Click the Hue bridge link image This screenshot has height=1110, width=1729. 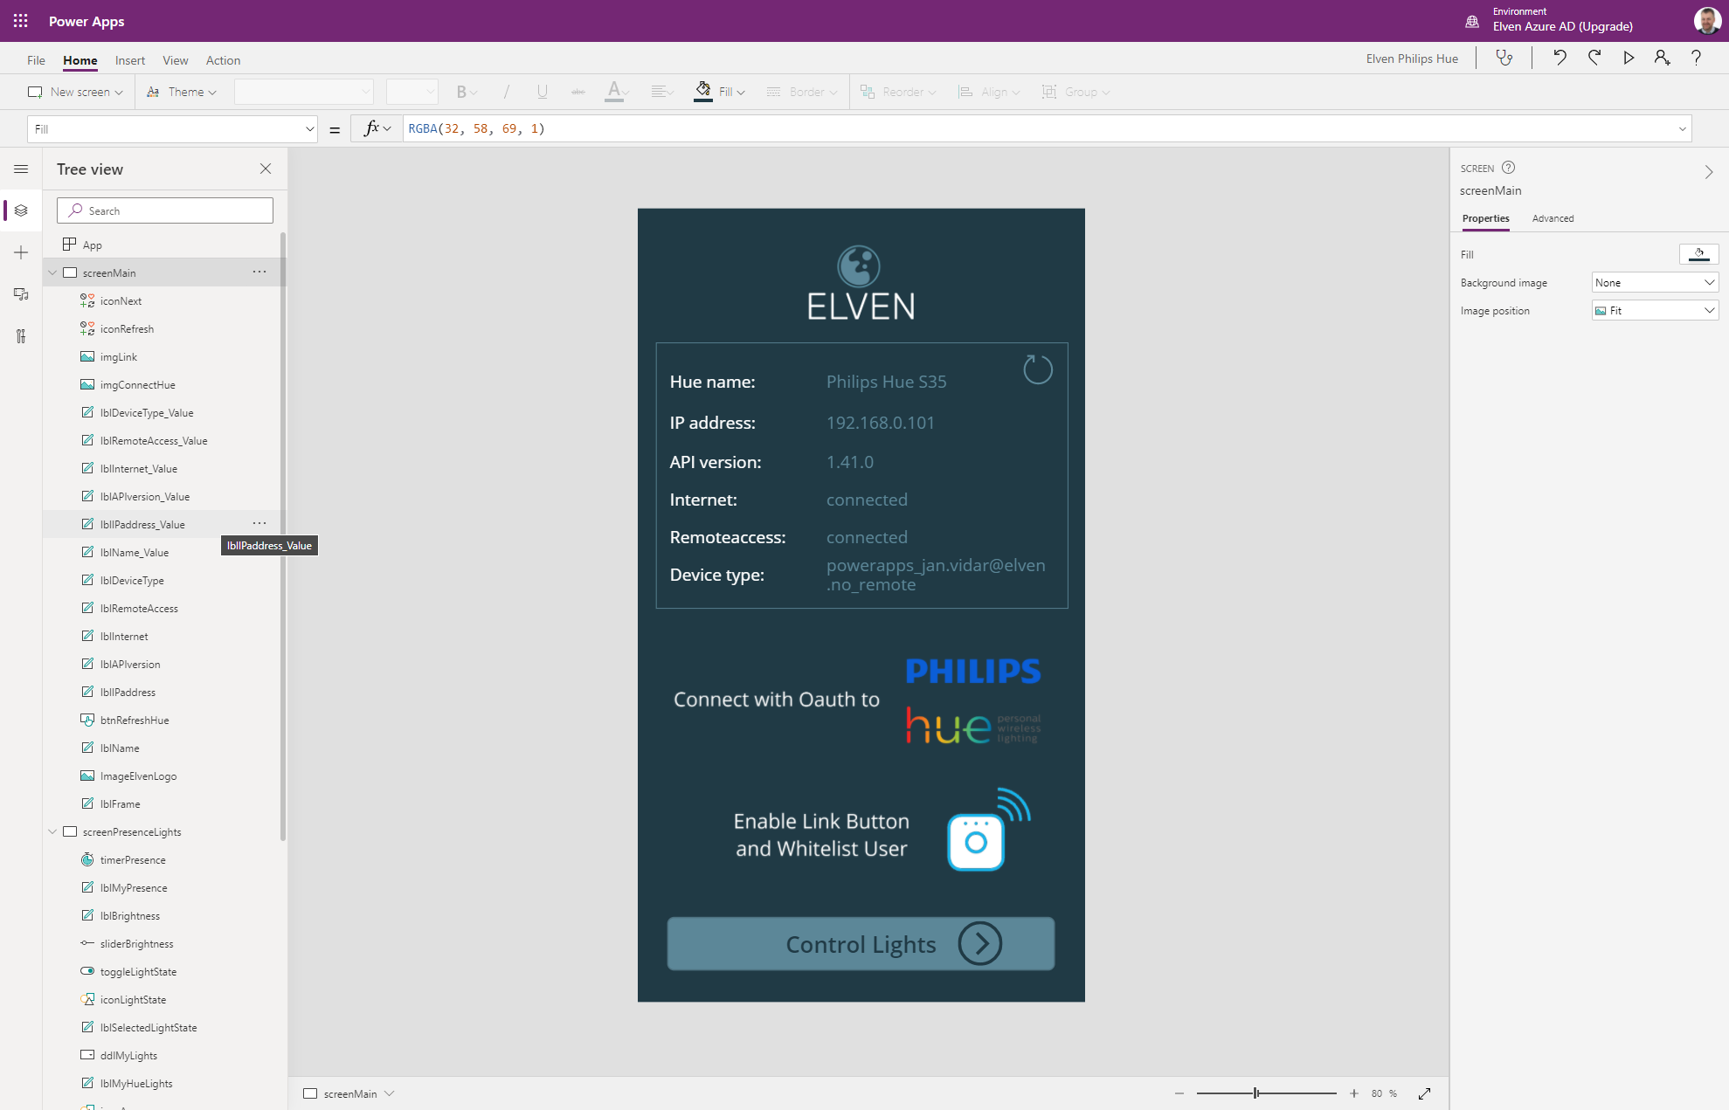click(x=989, y=829)
